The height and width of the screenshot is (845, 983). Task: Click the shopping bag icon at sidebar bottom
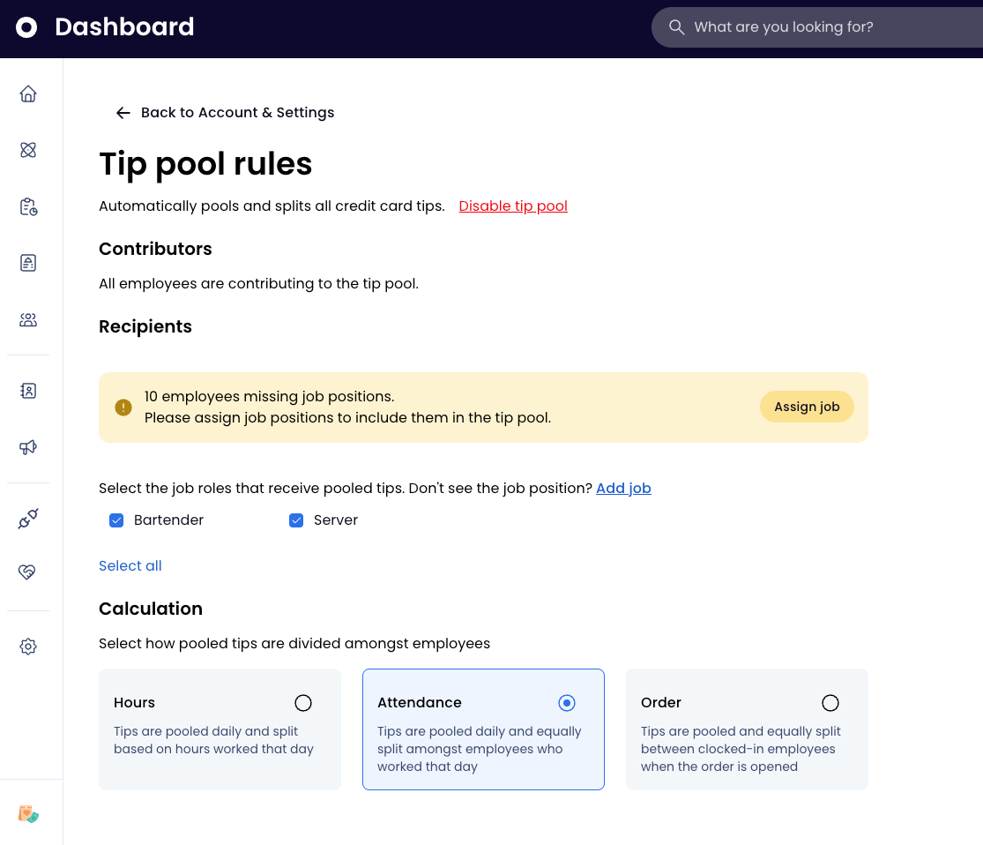coord(28,813)
